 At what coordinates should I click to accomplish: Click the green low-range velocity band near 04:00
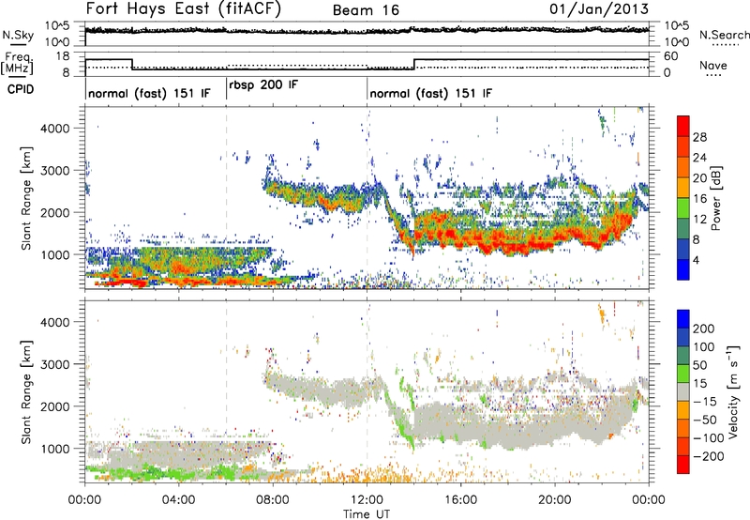pos(177,472)
